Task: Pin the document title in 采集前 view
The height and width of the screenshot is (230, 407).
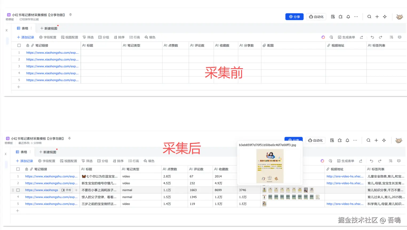Action: tap(70, 15)
